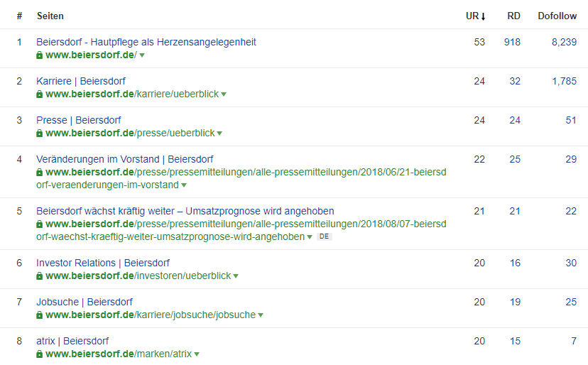This screenshot has height=365, width=588.
Task: Click the lock icon before presse/ueberblick URL
Action: click(x=39, y=134)
